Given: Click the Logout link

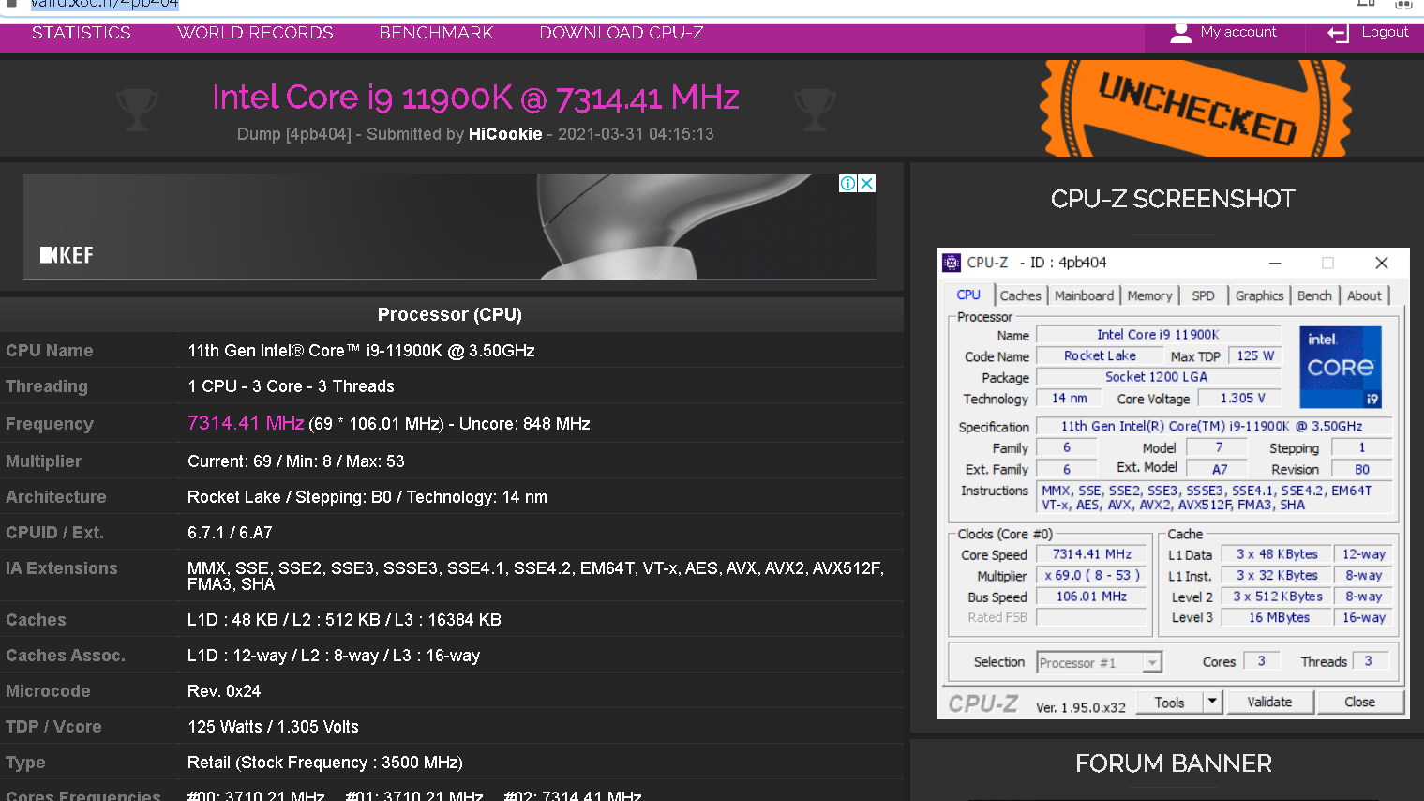Looking at the screenshot, I should click(x=1385, y=32).
